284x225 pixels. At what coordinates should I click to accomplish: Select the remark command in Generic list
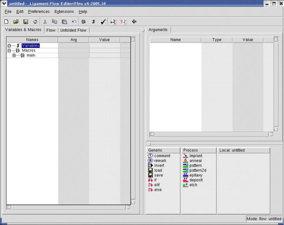pyautogui.click(x=157, y=161)
